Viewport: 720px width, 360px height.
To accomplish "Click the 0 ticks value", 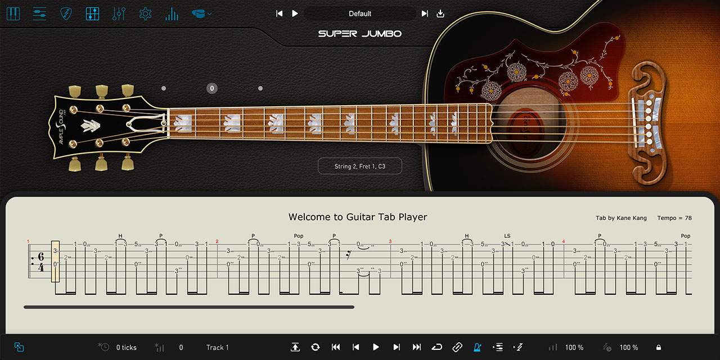I will [127, 348].
